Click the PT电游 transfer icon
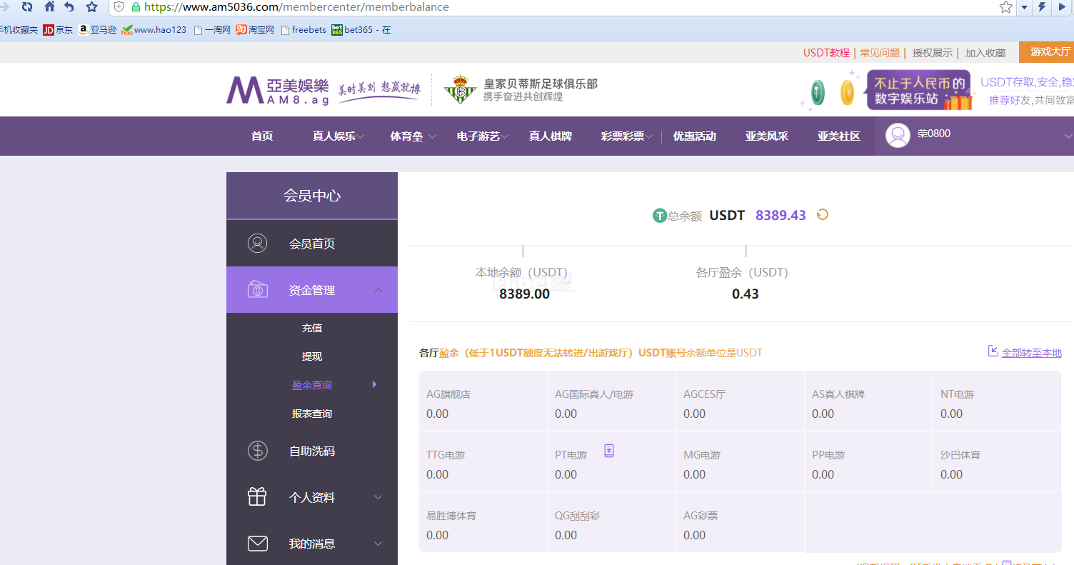The width and height of the screenshot is (1074, 565). click(609, 451)
